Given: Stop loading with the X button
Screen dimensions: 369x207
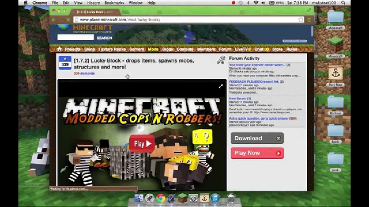Looking at the screenshot, I should [x=68, y=20].
